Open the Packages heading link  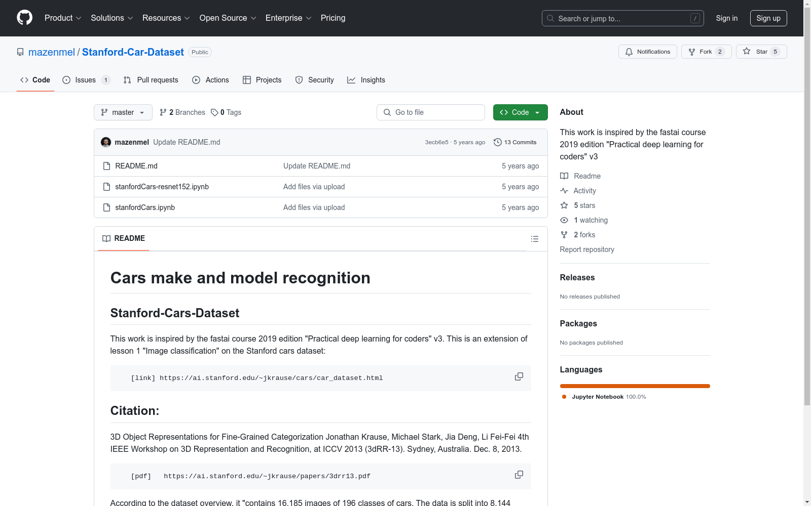pos(578,323)
